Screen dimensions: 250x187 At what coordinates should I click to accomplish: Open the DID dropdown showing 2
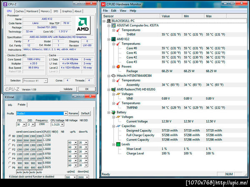coord(33,125)
